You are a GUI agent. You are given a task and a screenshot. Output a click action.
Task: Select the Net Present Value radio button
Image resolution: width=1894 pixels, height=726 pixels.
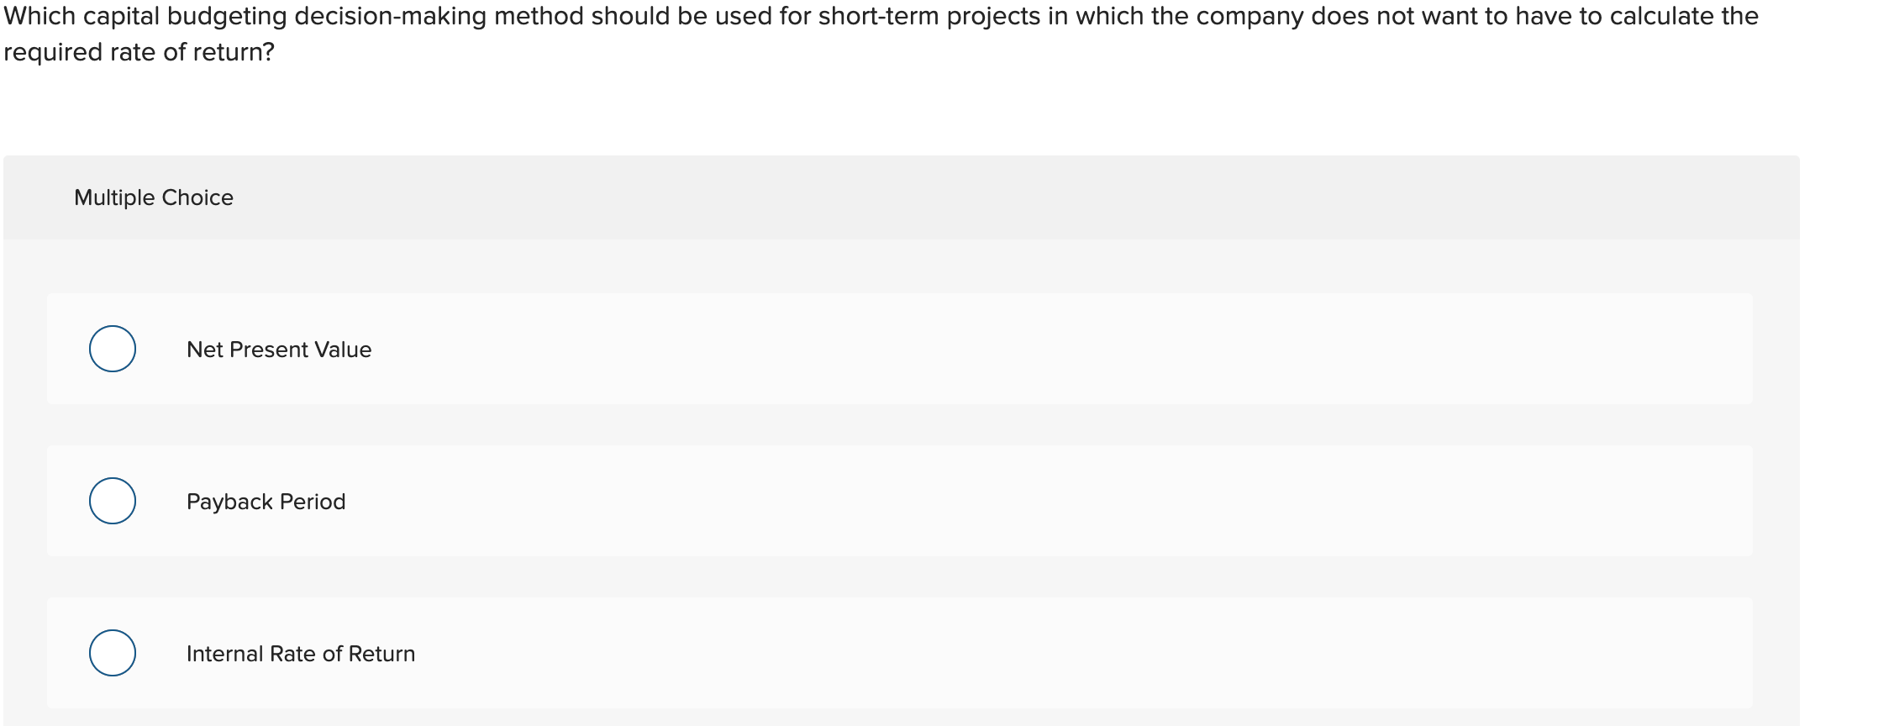click(112, 349)
